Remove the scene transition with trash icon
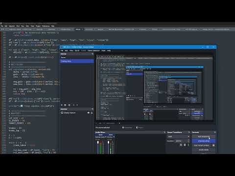The image size is (235, 176). 185,145
